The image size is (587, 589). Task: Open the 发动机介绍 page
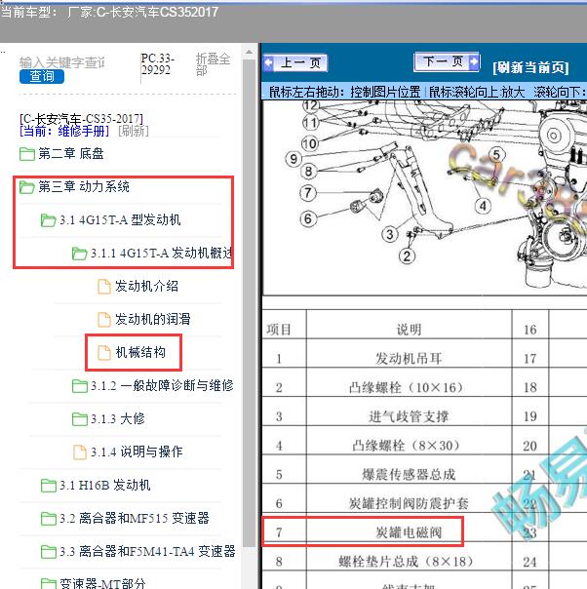146,287
